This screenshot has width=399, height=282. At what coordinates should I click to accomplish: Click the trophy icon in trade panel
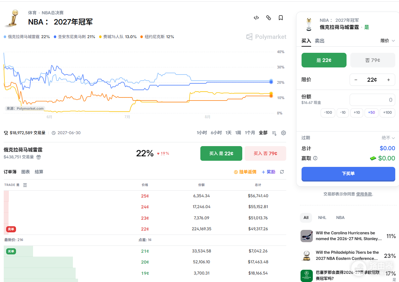(x=309, y=24)
